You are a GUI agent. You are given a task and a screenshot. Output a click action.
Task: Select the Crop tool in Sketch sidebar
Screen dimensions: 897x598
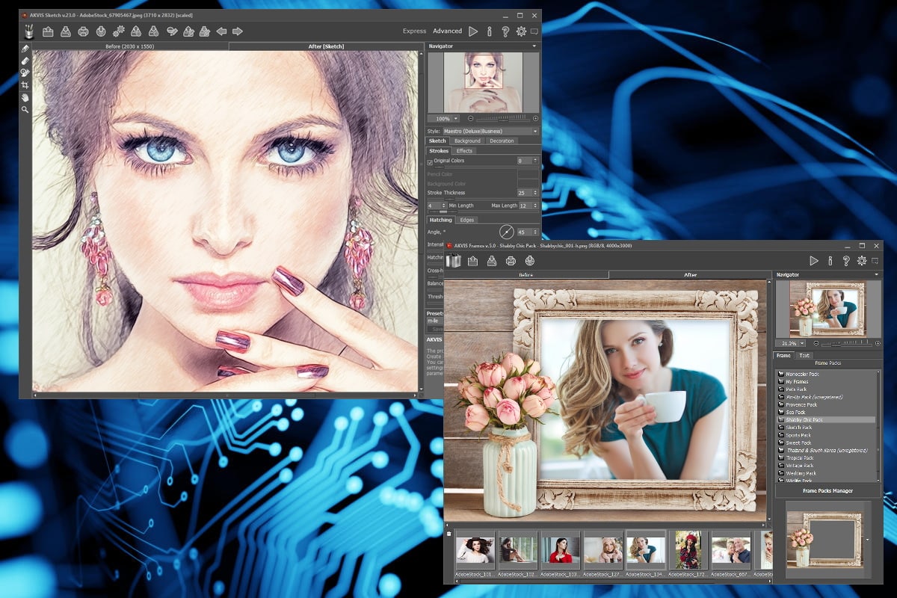25,85
